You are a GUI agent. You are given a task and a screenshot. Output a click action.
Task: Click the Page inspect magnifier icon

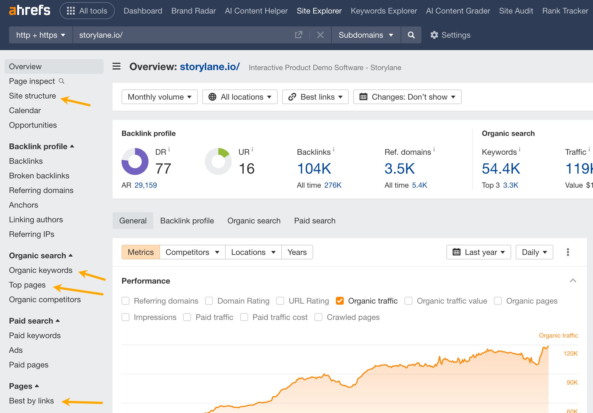click(61, 81)
